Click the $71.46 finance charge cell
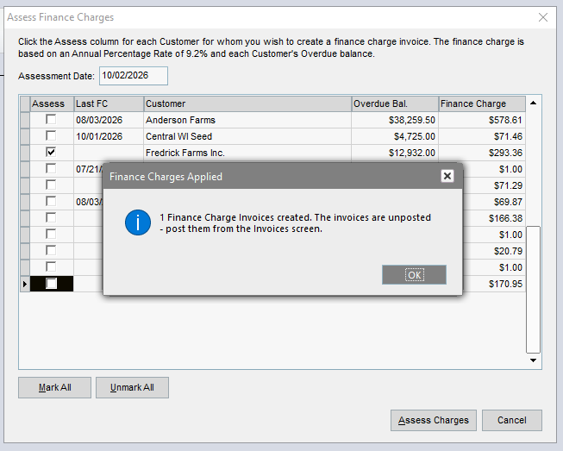Image resolution: width=563 pixels, height=451 pixels. coord(482,136)
